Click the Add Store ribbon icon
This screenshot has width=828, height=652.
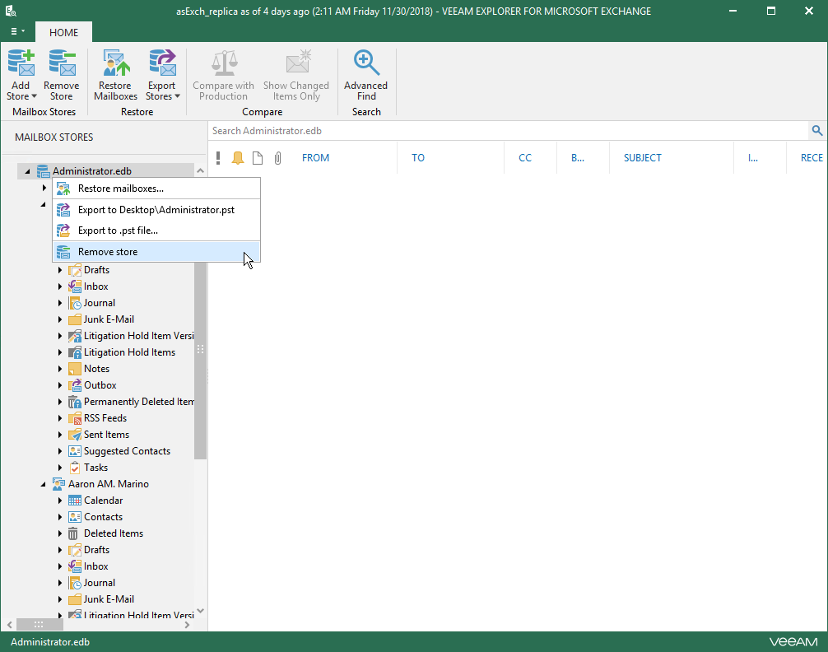[21, 63]
